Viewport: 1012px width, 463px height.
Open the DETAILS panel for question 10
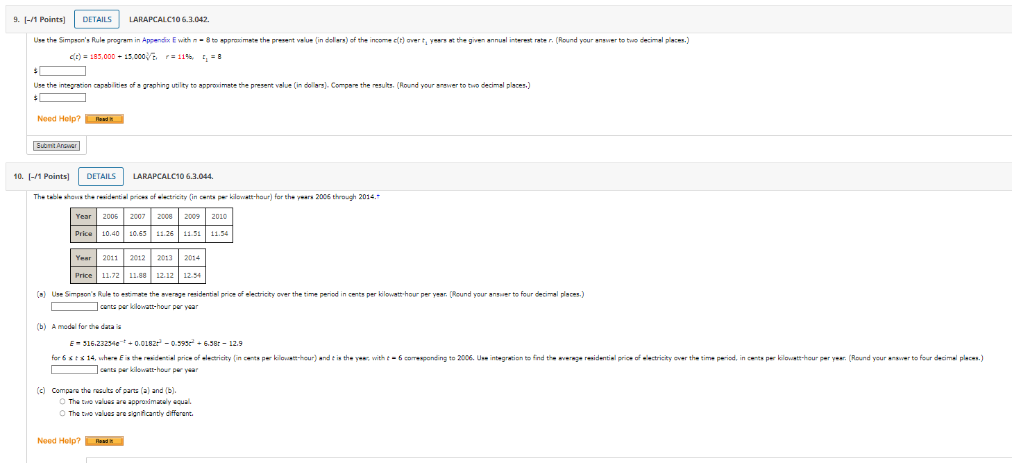[101, 176]
